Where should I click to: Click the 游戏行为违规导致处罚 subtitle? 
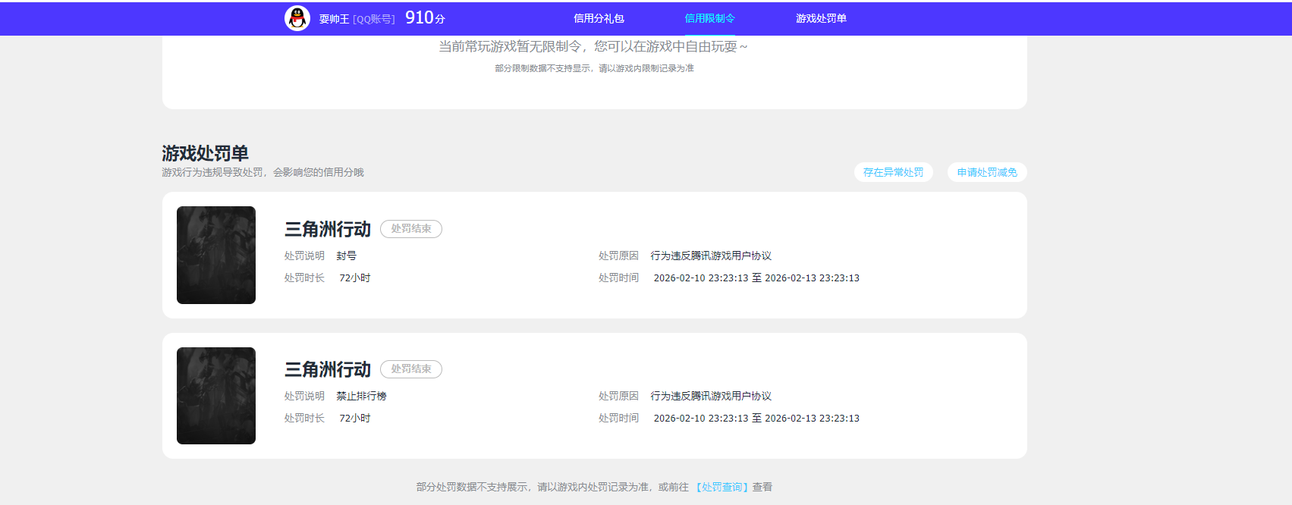point(262,172)
